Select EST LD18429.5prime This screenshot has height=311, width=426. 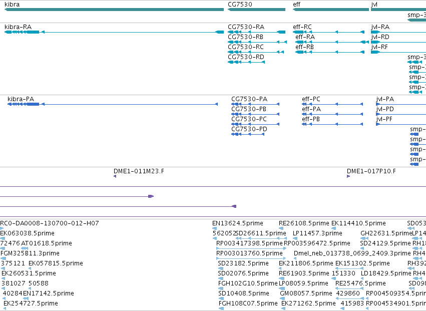tap(386, 273)
